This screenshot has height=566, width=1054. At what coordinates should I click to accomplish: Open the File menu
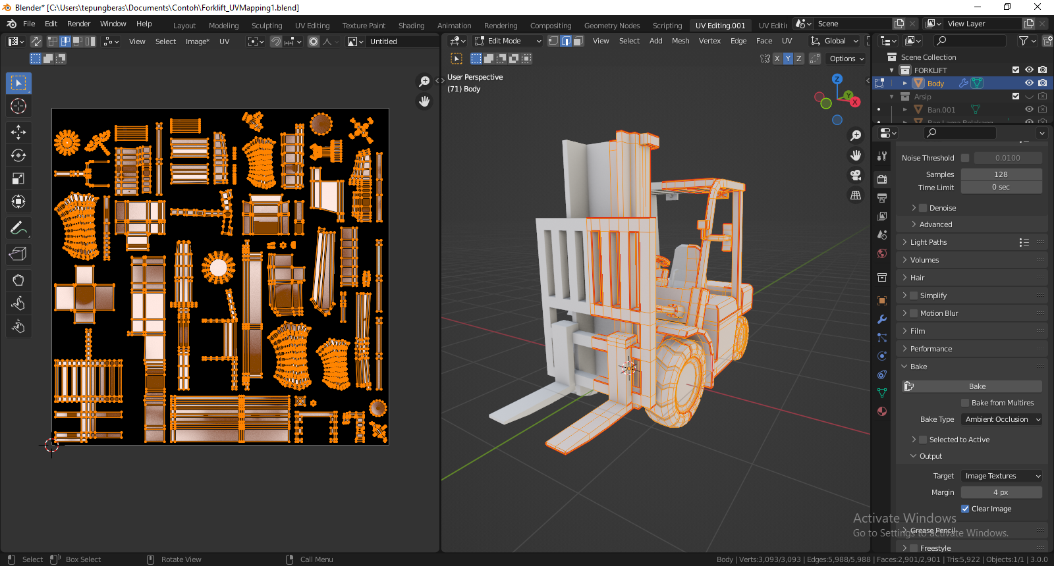tap(29, 24)
